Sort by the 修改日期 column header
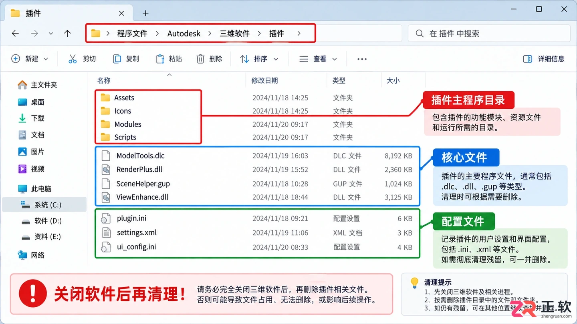 click(x=264, y=80)
